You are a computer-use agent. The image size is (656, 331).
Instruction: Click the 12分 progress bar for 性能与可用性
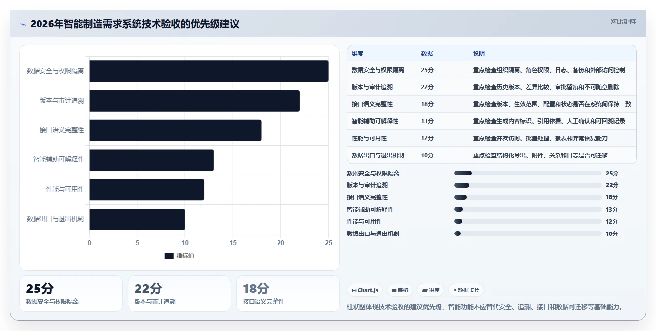(x=528, y=221)
